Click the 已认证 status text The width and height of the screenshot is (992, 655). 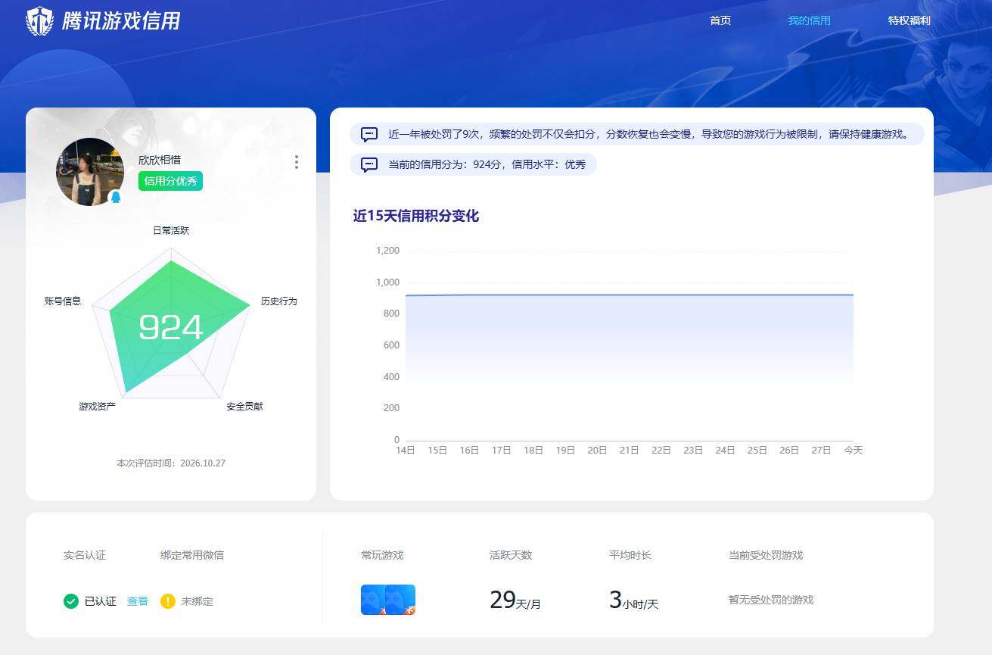point(101,601)
